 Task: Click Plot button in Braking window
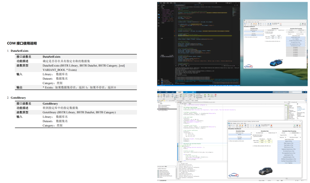click(x=295, y=135)
